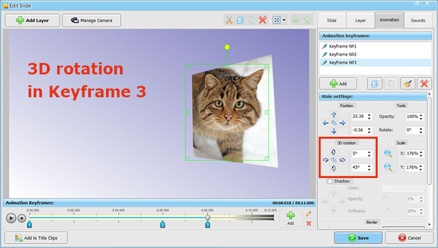The height and width of the screenshot is (248, 438).
Task: Select keyframe marker 2 on timeline
Action: pyautogui.click(x=163, y=224)
